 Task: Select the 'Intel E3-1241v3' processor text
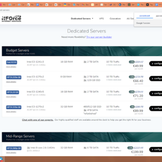(x=36, y=62)
